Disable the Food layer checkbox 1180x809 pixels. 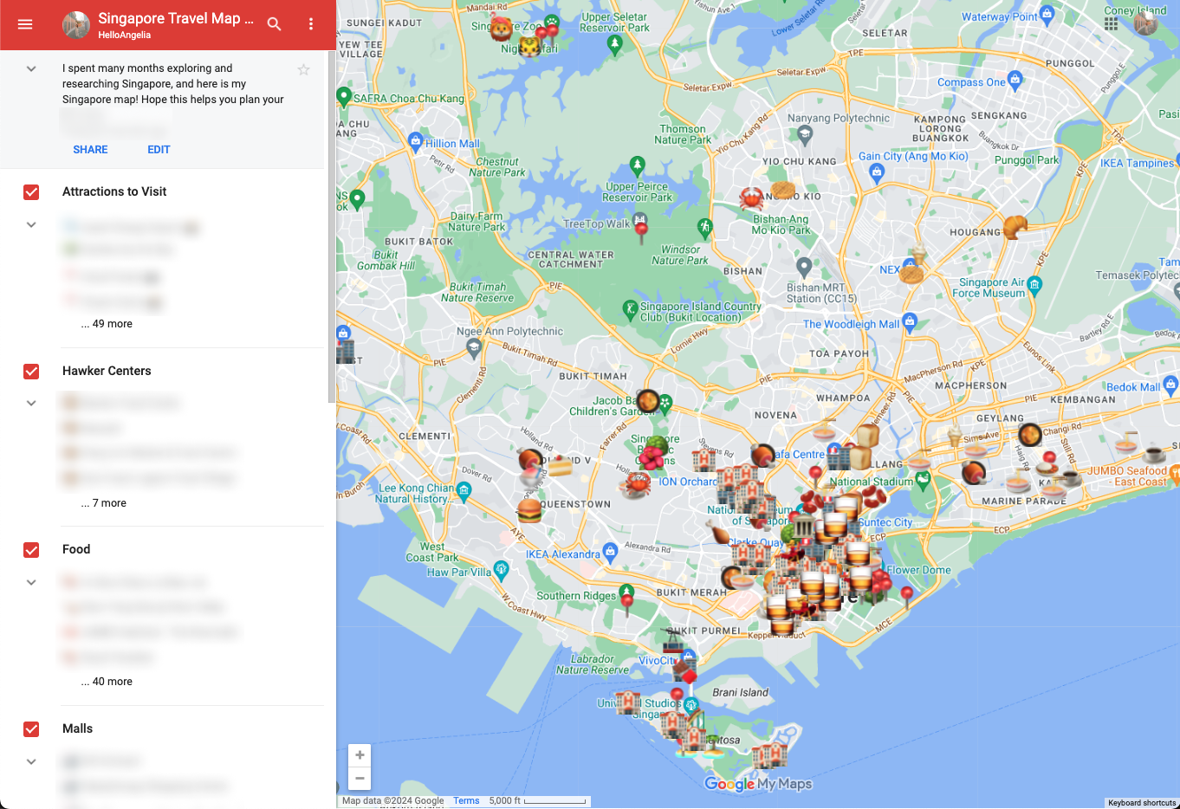tap(31, 550)
